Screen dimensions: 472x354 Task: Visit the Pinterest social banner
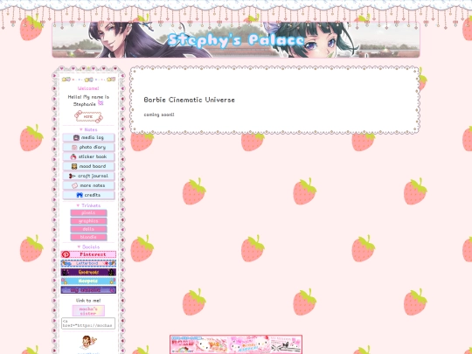click(88, 254)
